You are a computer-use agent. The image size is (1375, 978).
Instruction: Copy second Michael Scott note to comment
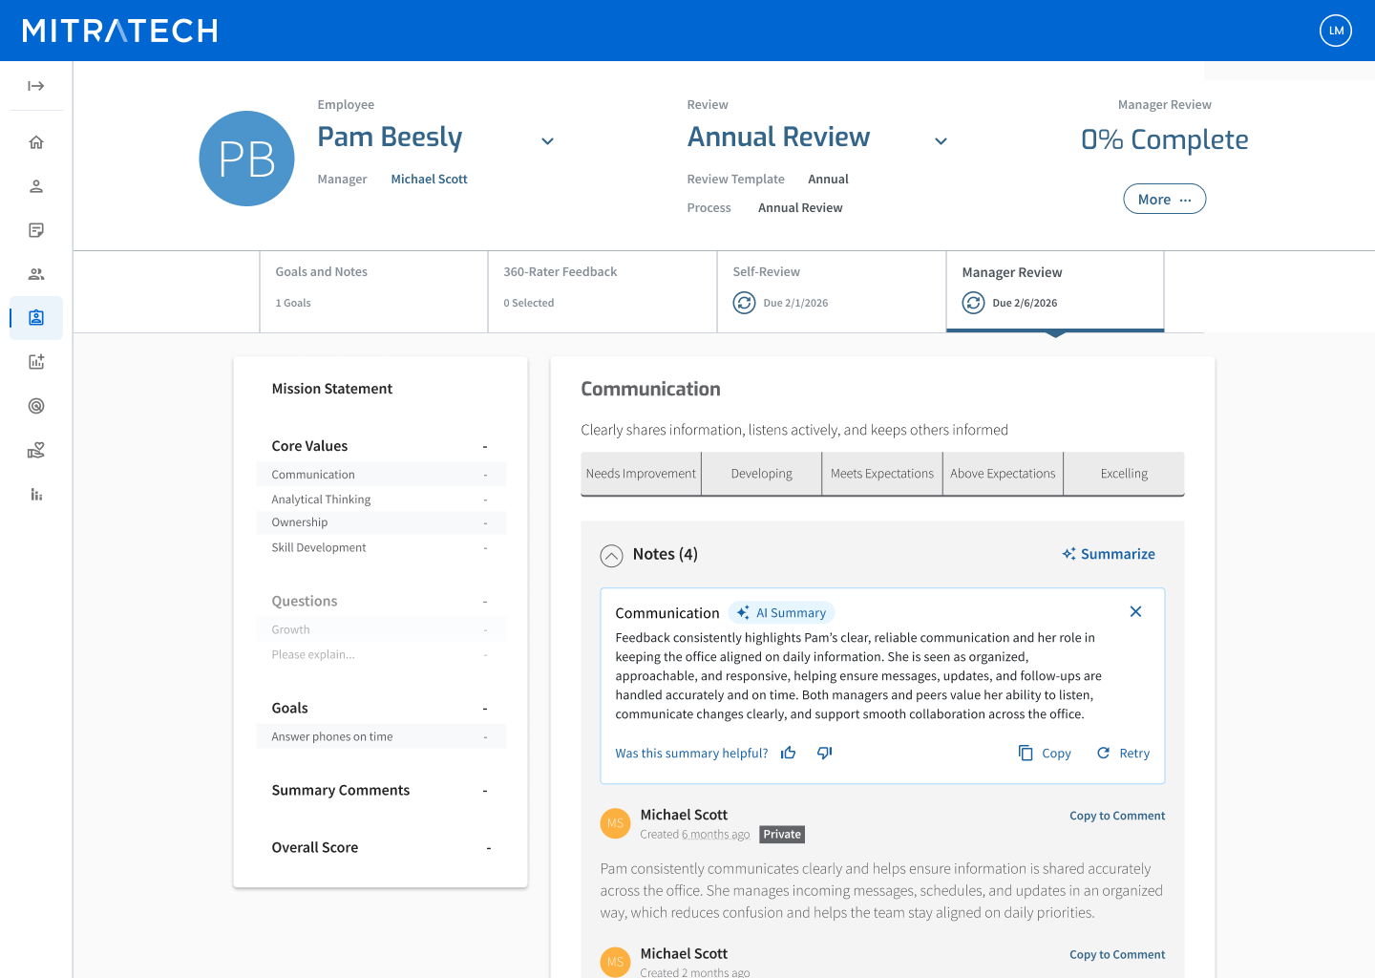tap(1117, 954)
